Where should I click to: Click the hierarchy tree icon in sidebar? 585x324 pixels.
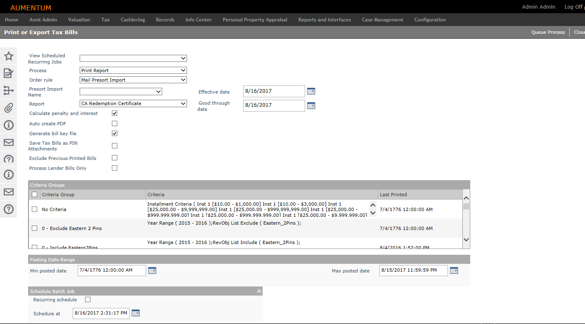[9, 91]
